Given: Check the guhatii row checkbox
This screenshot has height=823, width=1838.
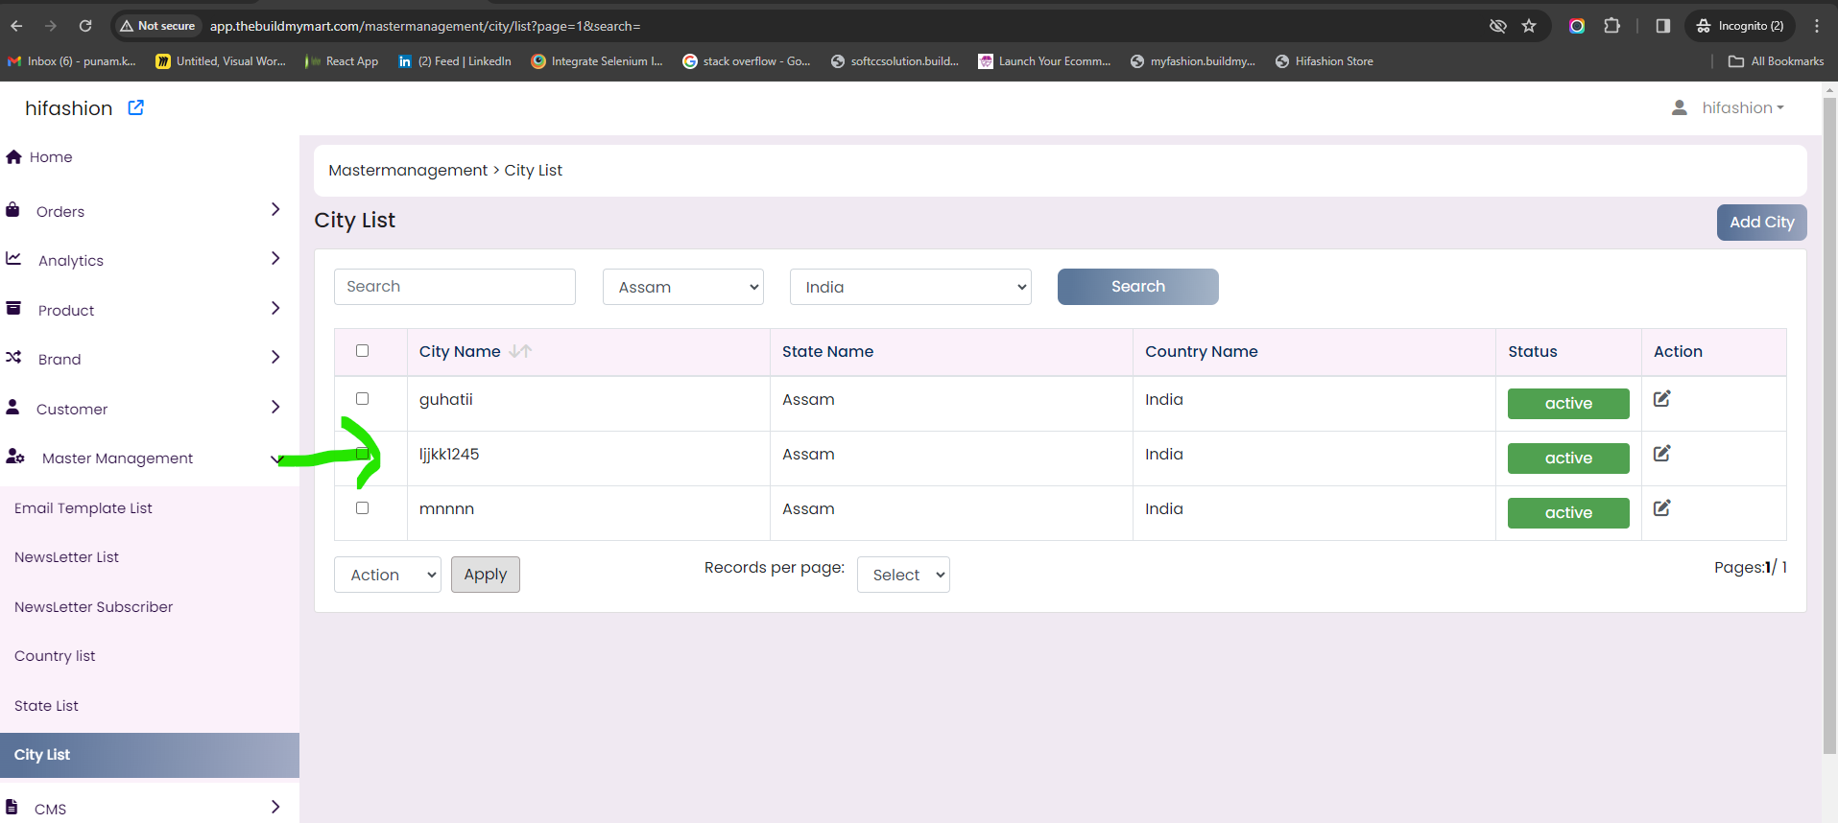Looking at the screenshot, I should coord(362,398).
